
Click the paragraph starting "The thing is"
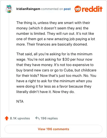click(56, 33)
